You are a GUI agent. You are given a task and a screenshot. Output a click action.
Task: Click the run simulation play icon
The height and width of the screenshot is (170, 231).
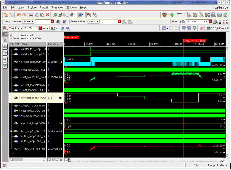tap(163, 28)
